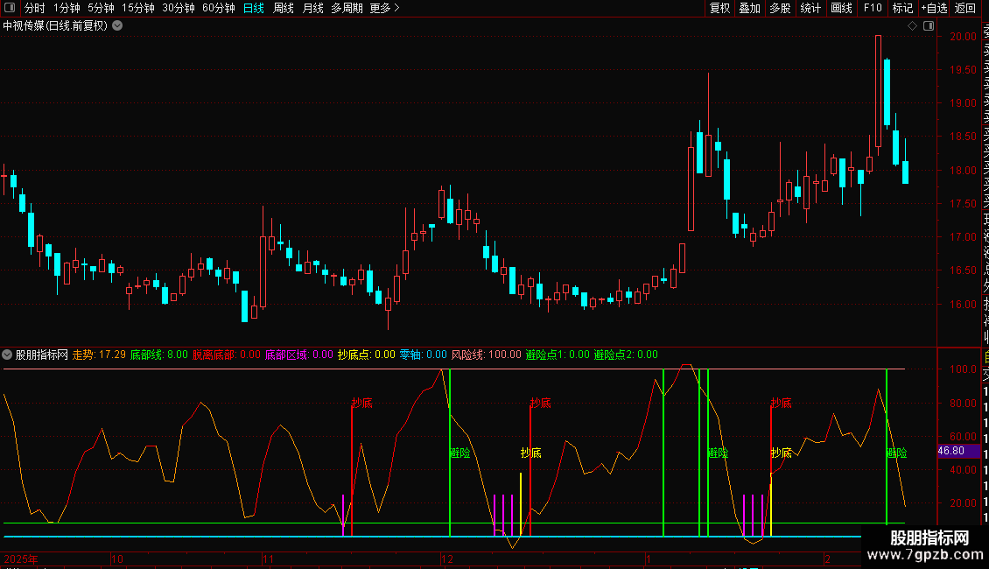The image size is (989, 569).
Task: Expand the 股朋指标网 indicator dropdown arrow
Action: click(8, 355)
